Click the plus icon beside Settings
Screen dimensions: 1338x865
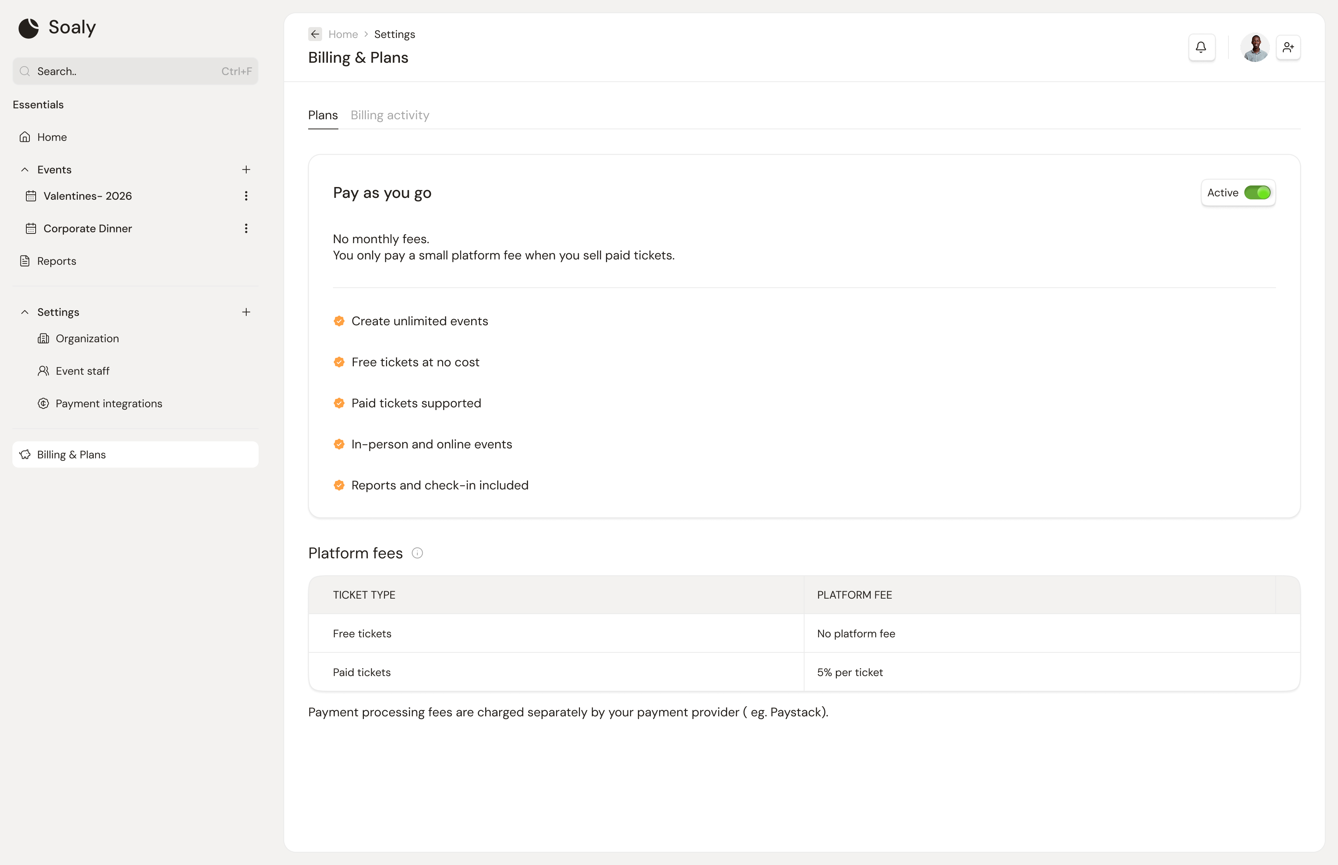pos(246,312)
